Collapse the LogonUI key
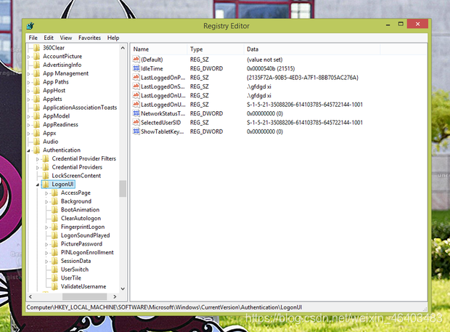 pos(38,185)
